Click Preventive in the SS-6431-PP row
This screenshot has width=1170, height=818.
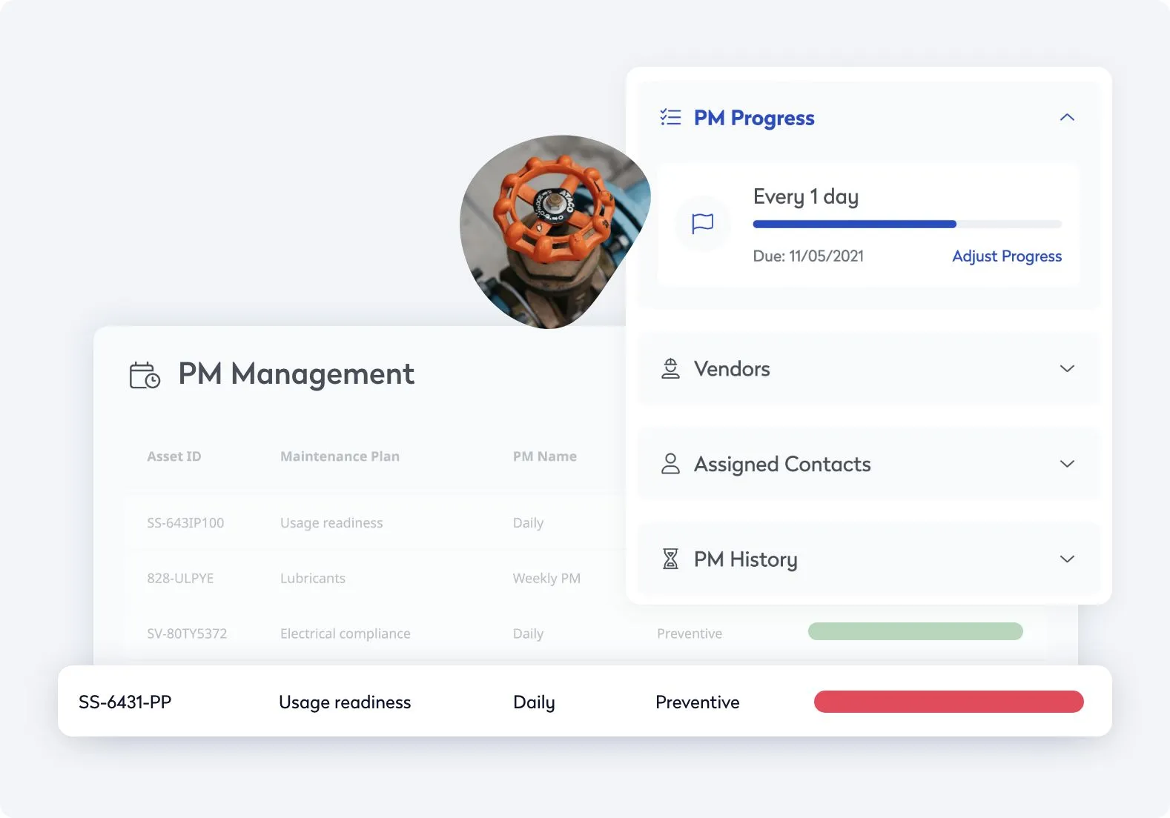click(x=698, y=702)
